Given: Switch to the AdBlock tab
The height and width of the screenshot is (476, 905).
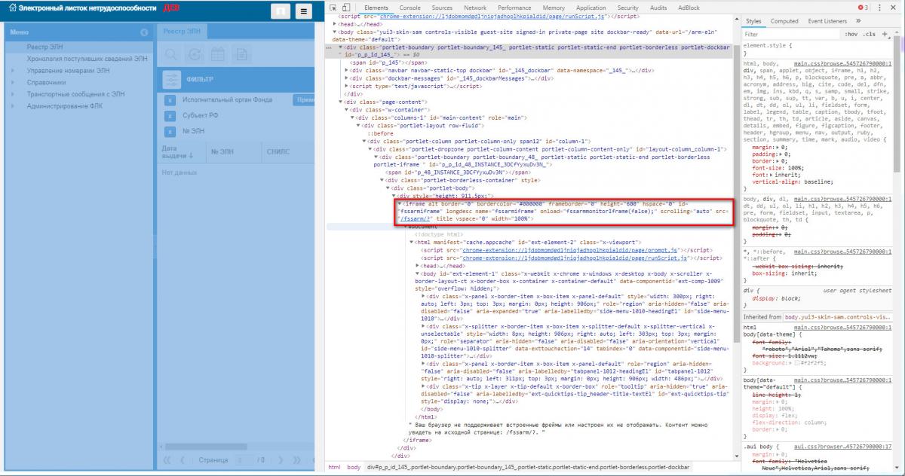Looking at the screenshot, I should (x=689, y=8).
